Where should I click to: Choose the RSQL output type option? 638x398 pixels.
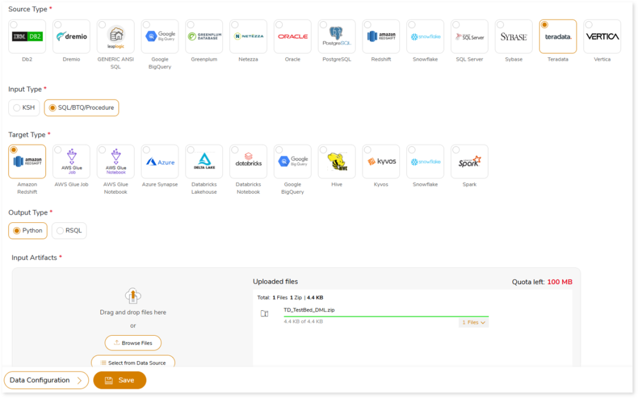point(60,231)
